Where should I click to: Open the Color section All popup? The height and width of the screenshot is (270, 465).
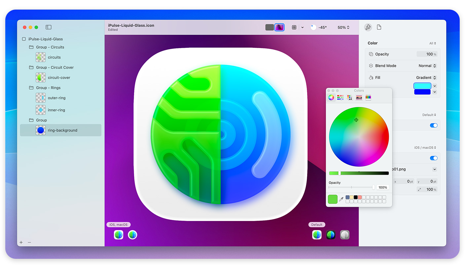coord(433,43)
